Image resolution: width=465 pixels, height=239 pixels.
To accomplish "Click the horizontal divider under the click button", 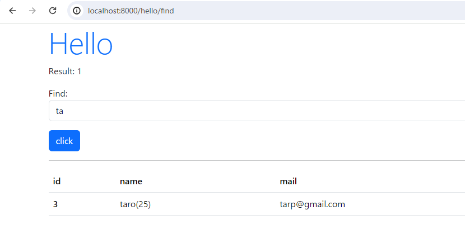I will click(257, 161).
